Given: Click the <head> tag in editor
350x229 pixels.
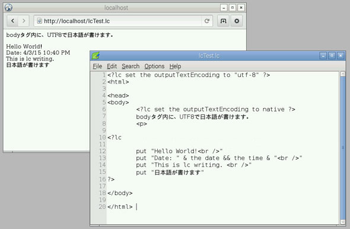Looking at the screenshot, I should (x=118, y=96).
